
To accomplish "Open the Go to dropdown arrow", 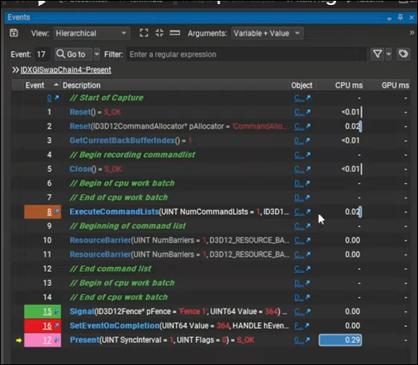I will (x=97, y=54).
